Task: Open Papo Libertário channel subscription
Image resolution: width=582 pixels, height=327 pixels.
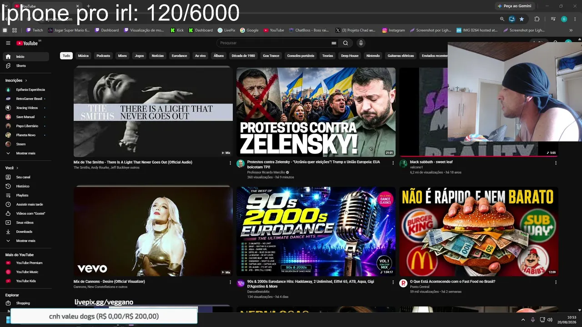Action: (26, 126)
